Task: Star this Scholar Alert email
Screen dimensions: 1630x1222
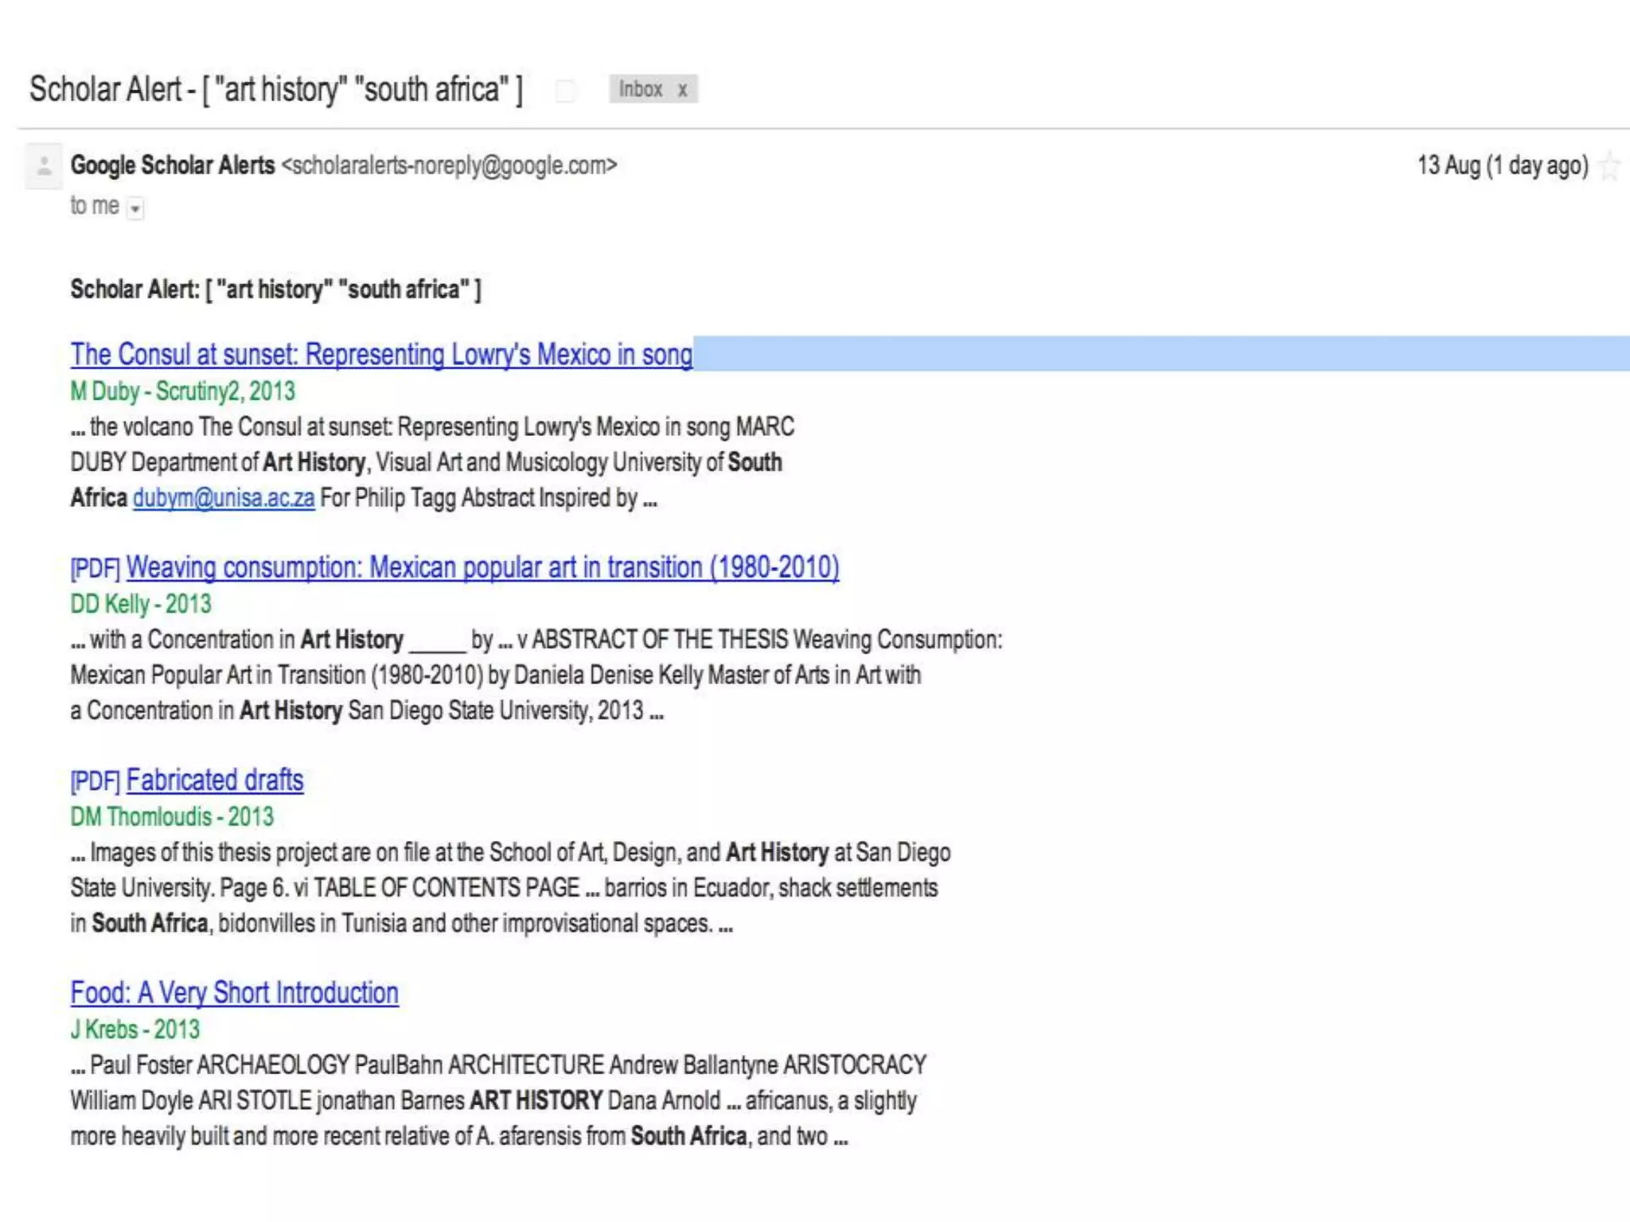Action: [x=1610, y=167]
